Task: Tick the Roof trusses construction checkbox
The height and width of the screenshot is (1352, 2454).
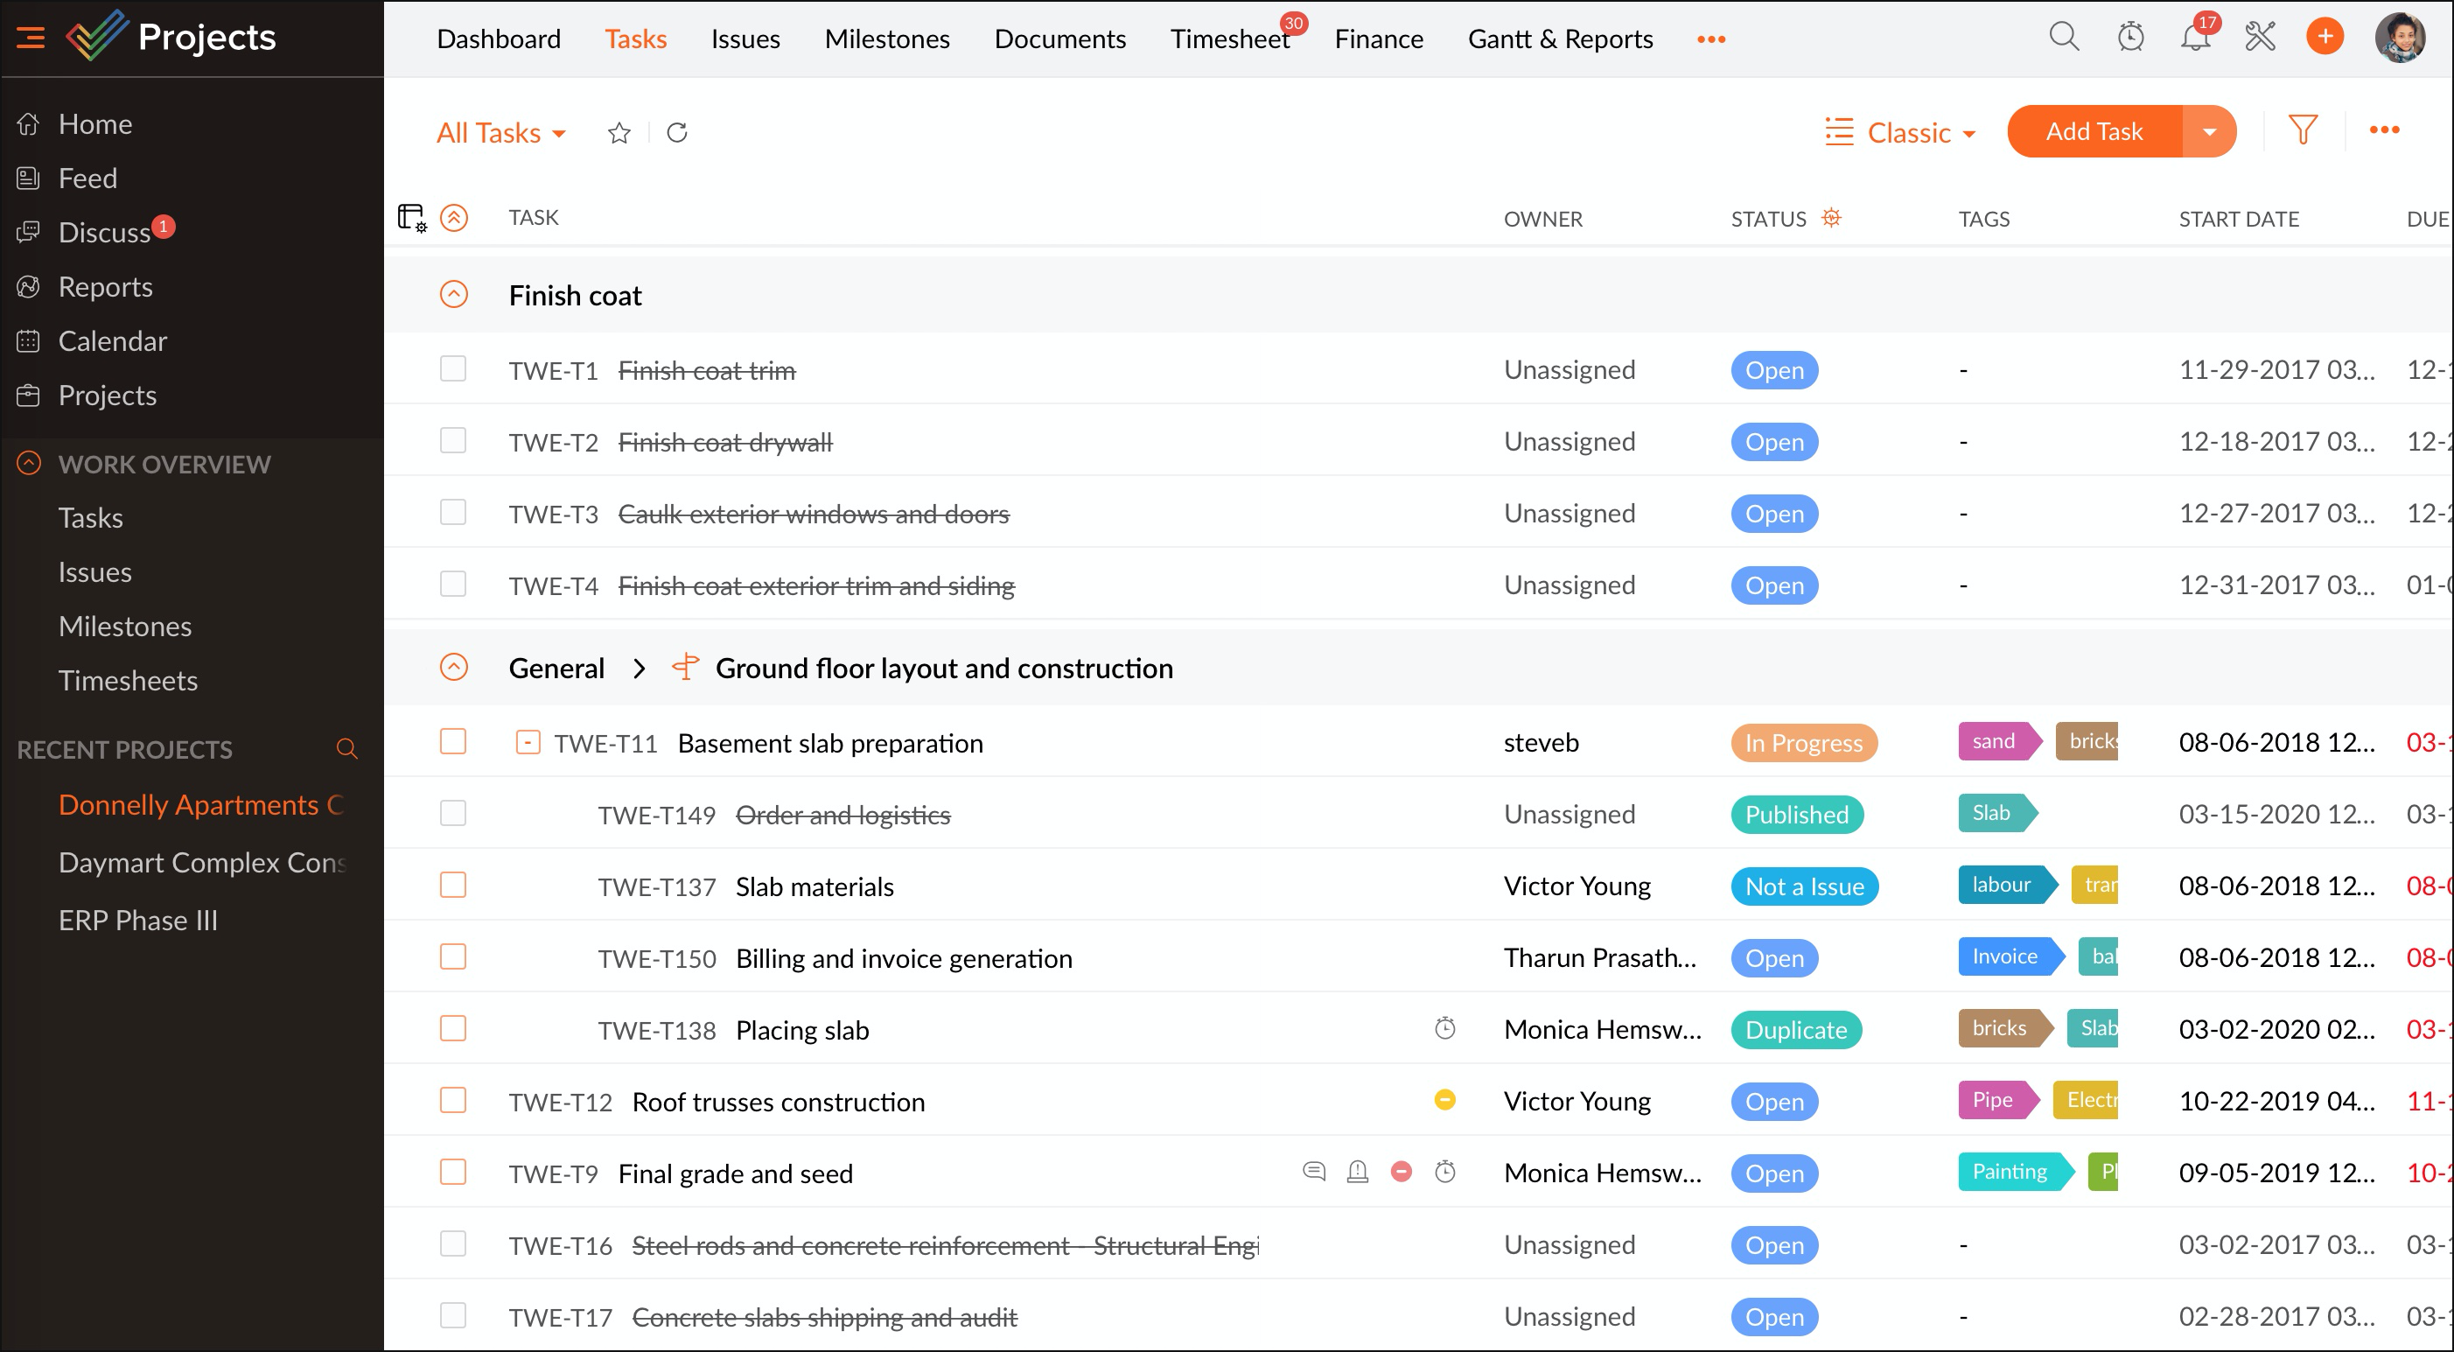Action: (453, 1101)
